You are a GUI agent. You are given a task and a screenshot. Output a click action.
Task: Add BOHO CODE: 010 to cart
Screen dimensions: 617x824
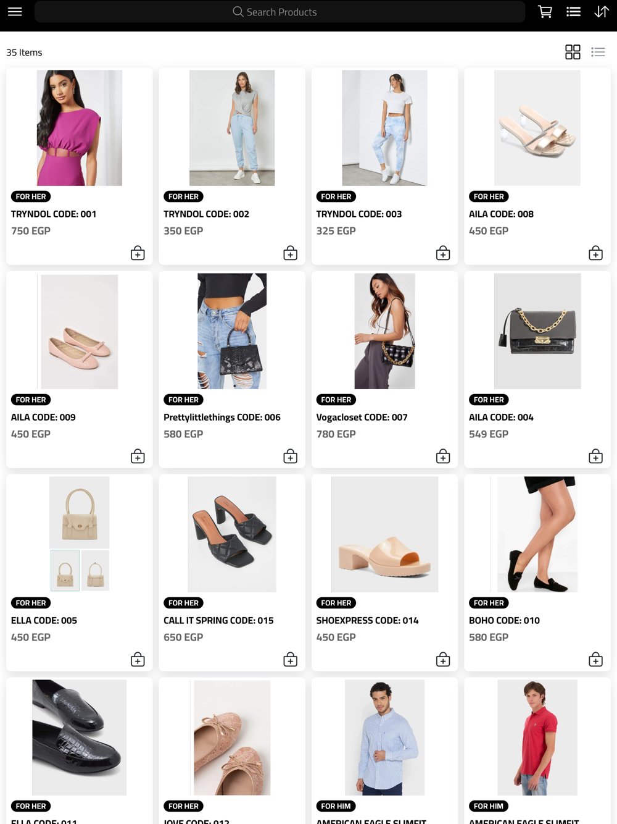coord(595,660)
